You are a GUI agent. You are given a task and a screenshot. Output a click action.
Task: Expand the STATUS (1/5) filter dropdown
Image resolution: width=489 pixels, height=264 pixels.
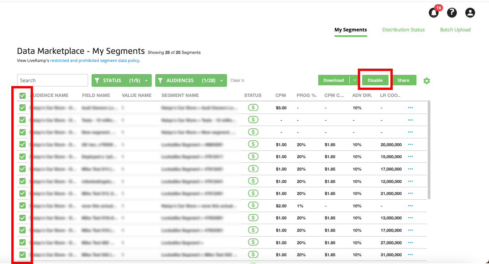[121, 80]
